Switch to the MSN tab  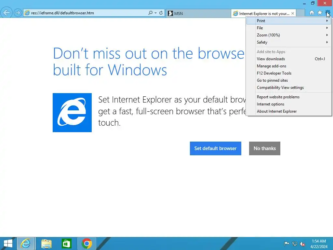[x=198, y=13]
